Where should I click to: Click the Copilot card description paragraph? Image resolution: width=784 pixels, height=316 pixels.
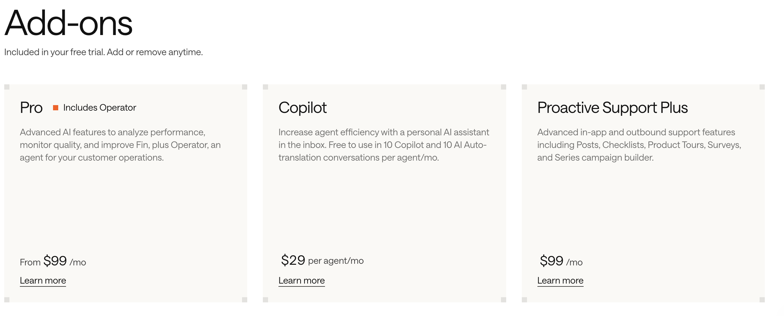(x=384, y=145)
